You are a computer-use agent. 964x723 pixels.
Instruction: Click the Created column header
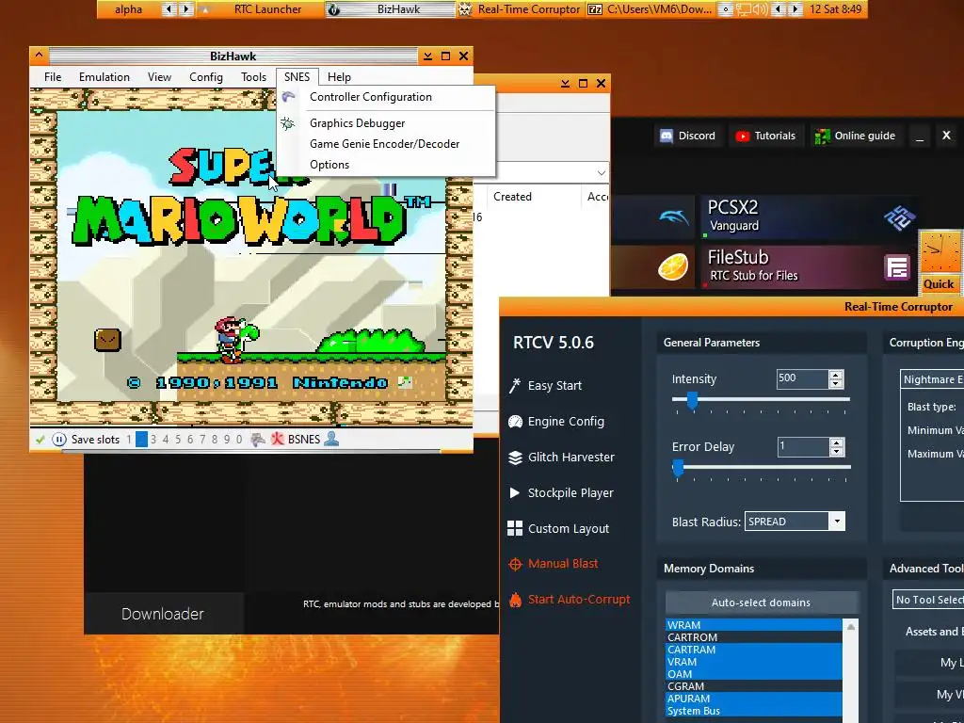533,197
